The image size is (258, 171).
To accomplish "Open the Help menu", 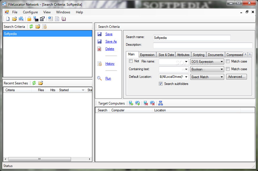I will [x=79, y=12].
